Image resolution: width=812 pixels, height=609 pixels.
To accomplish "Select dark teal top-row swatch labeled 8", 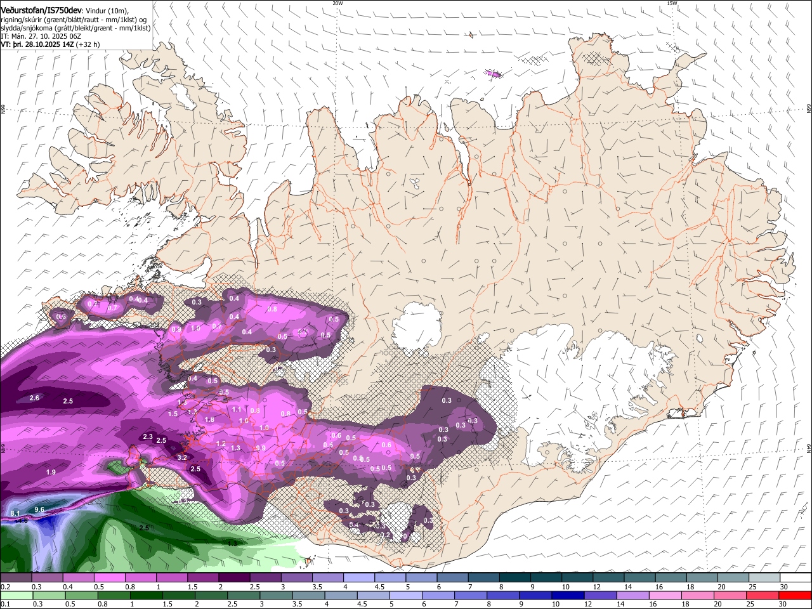I will (514, 578).
